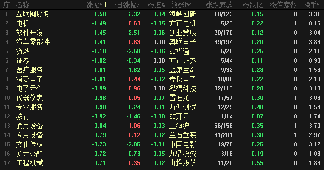Screen dimensions: 324x170
Task: Open 汽车零部件 sector details
Action: tap(33, 42)
